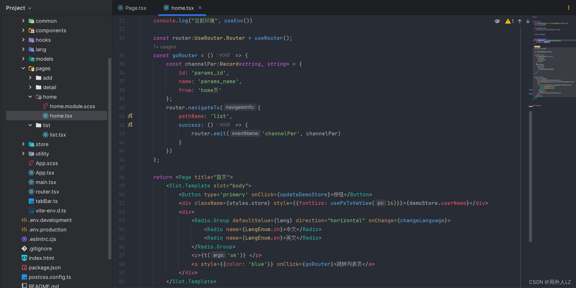Open the Project view dropdown

point(19,8)
